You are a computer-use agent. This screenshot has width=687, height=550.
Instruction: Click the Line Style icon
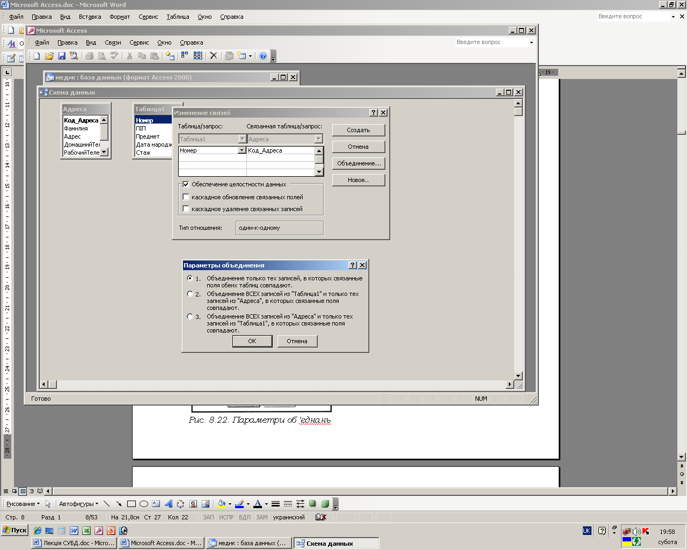pyautogui.click(x=275, y=504)
